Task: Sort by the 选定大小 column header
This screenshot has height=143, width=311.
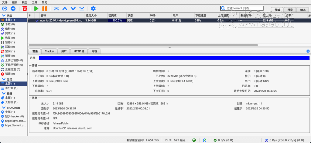Action: click(96, 15)
